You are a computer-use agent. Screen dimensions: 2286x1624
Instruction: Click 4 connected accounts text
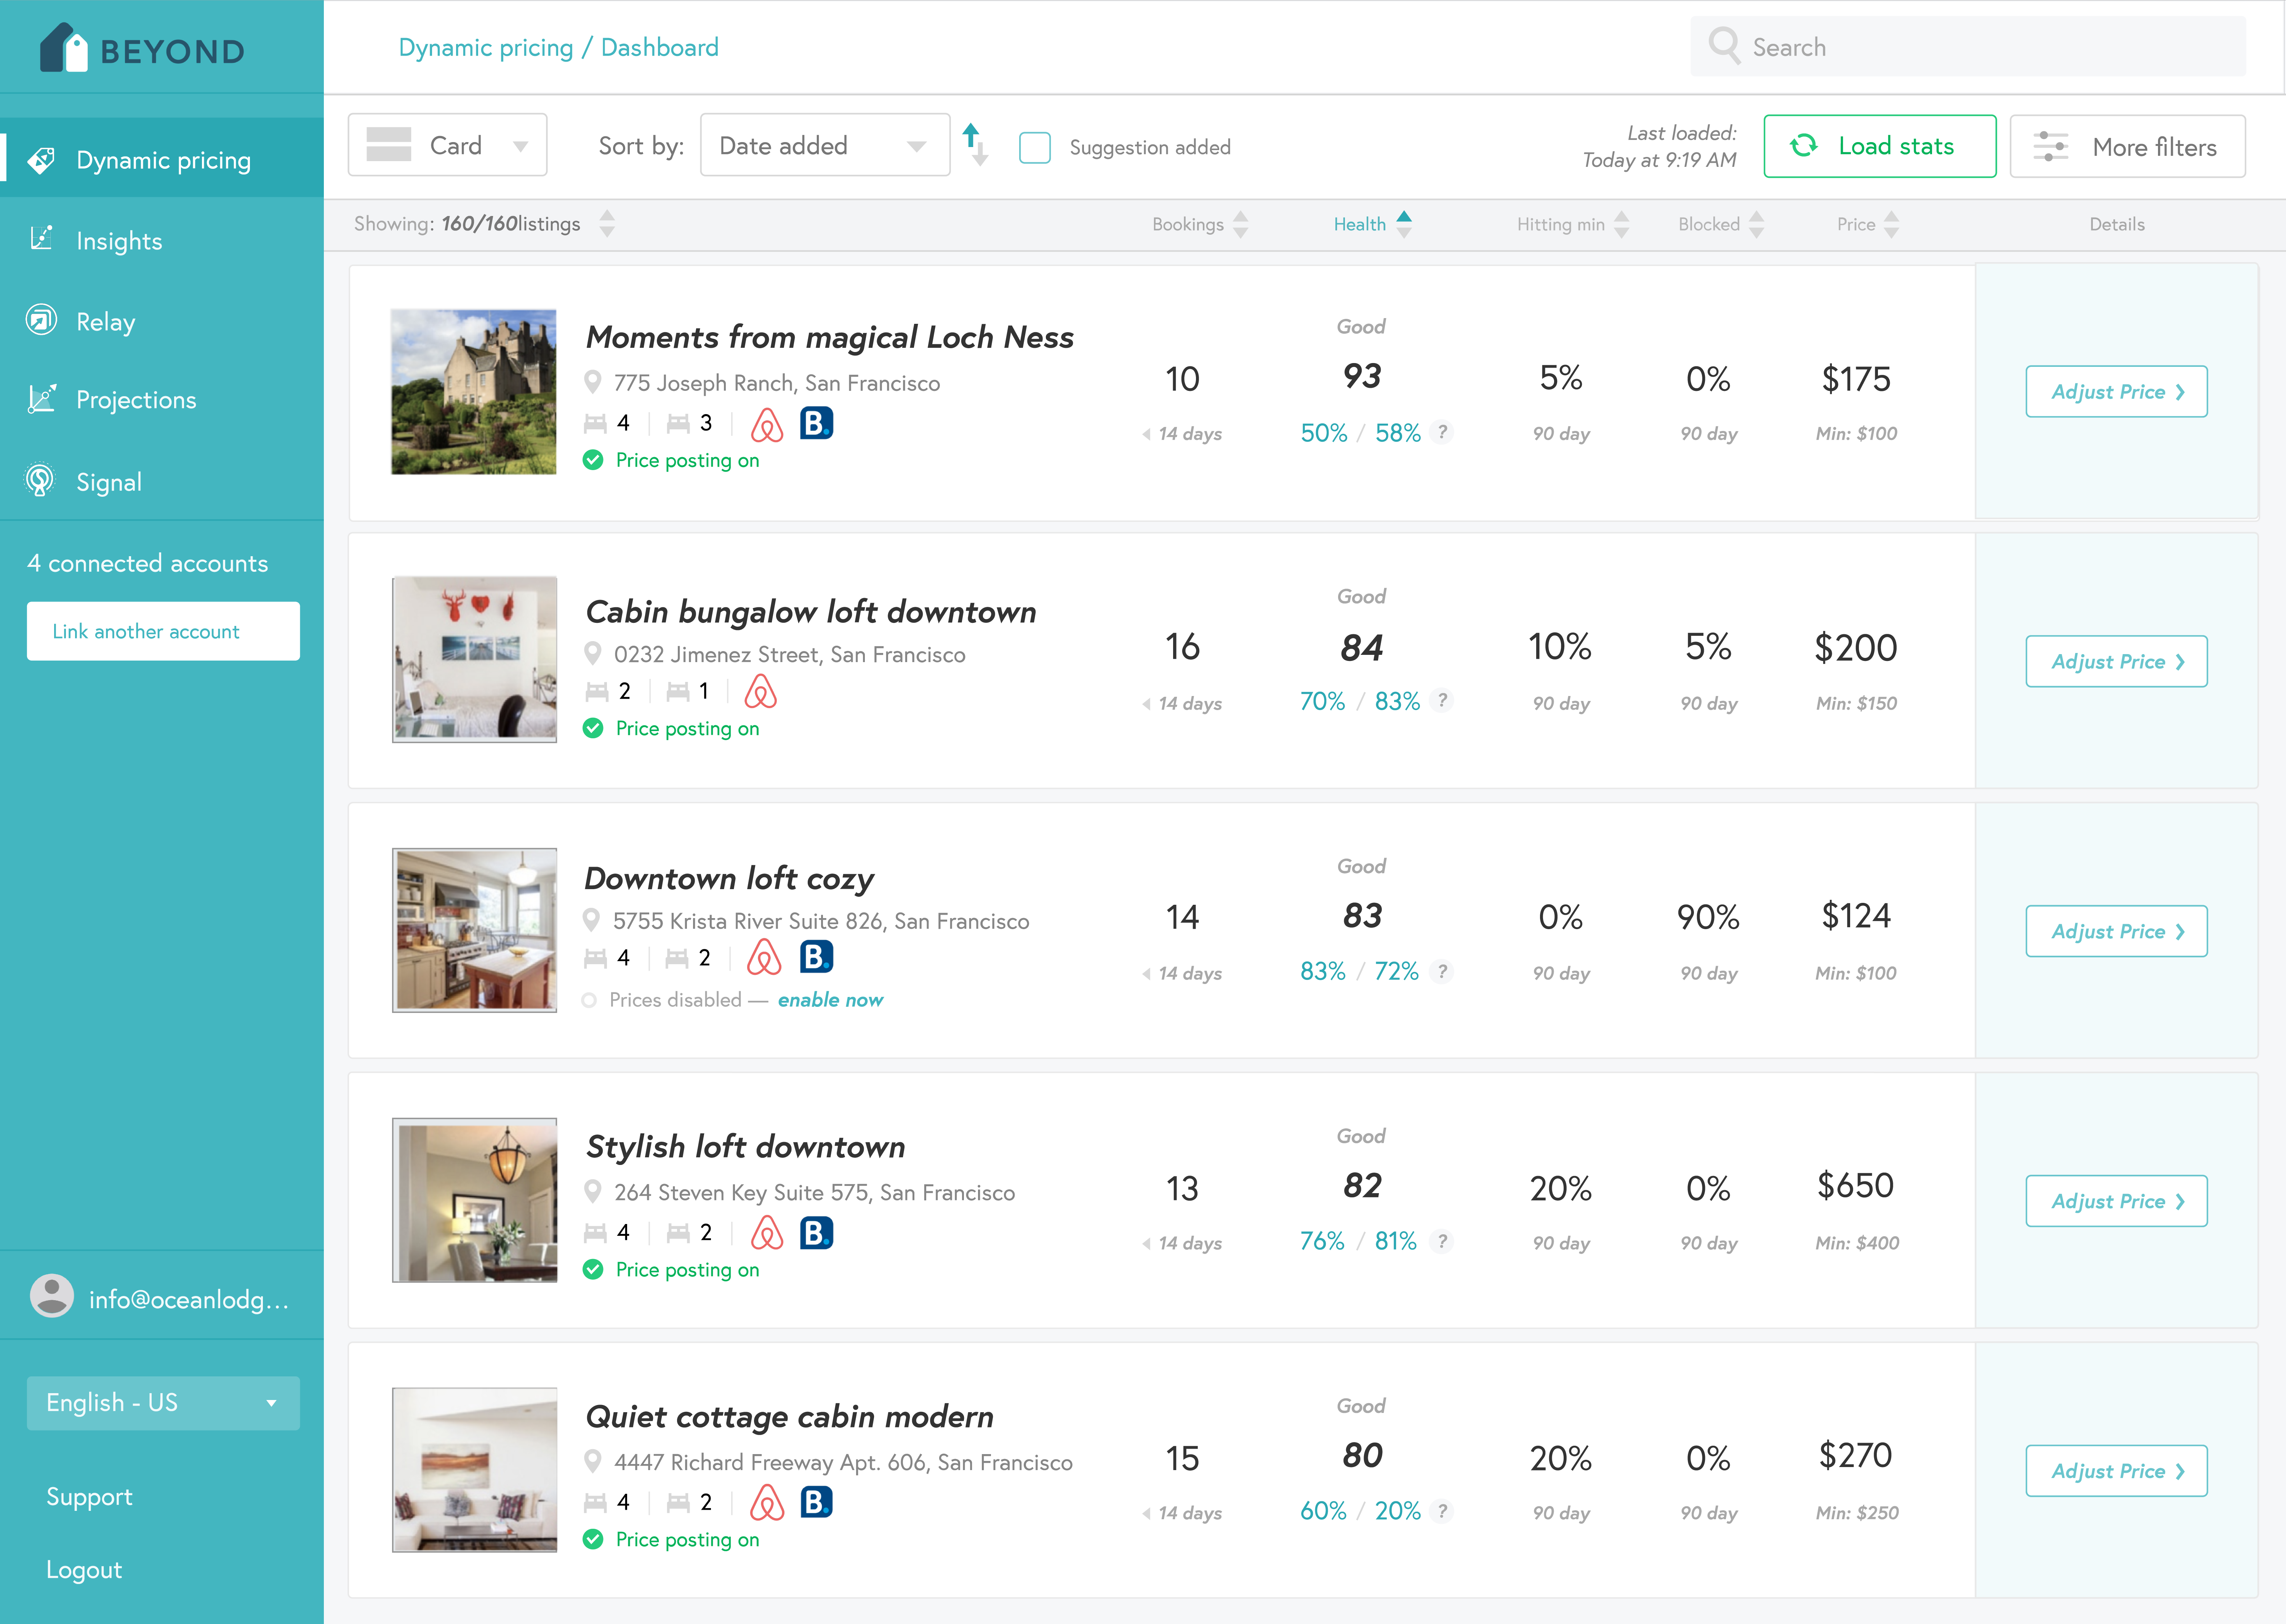147,563
